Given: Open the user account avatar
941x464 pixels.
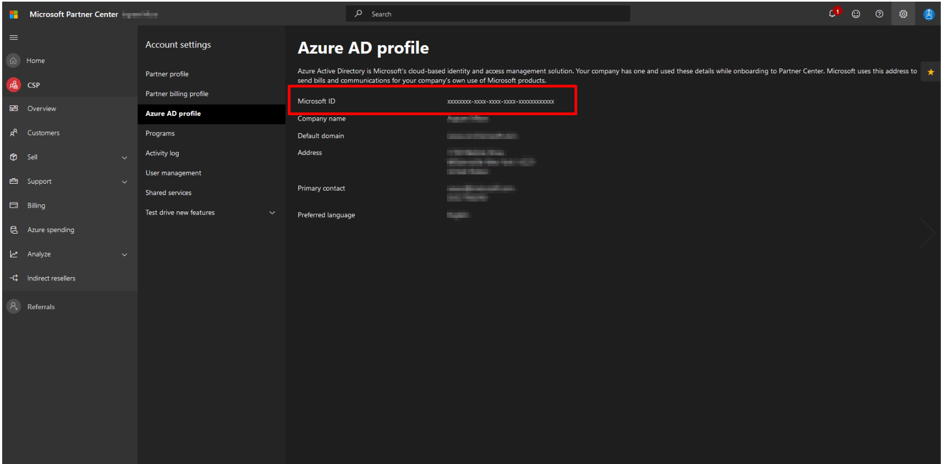Looking at the screenshot, I should coord(929,14).
